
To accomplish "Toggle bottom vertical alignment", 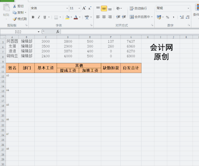I will click(x=110, y=9).
